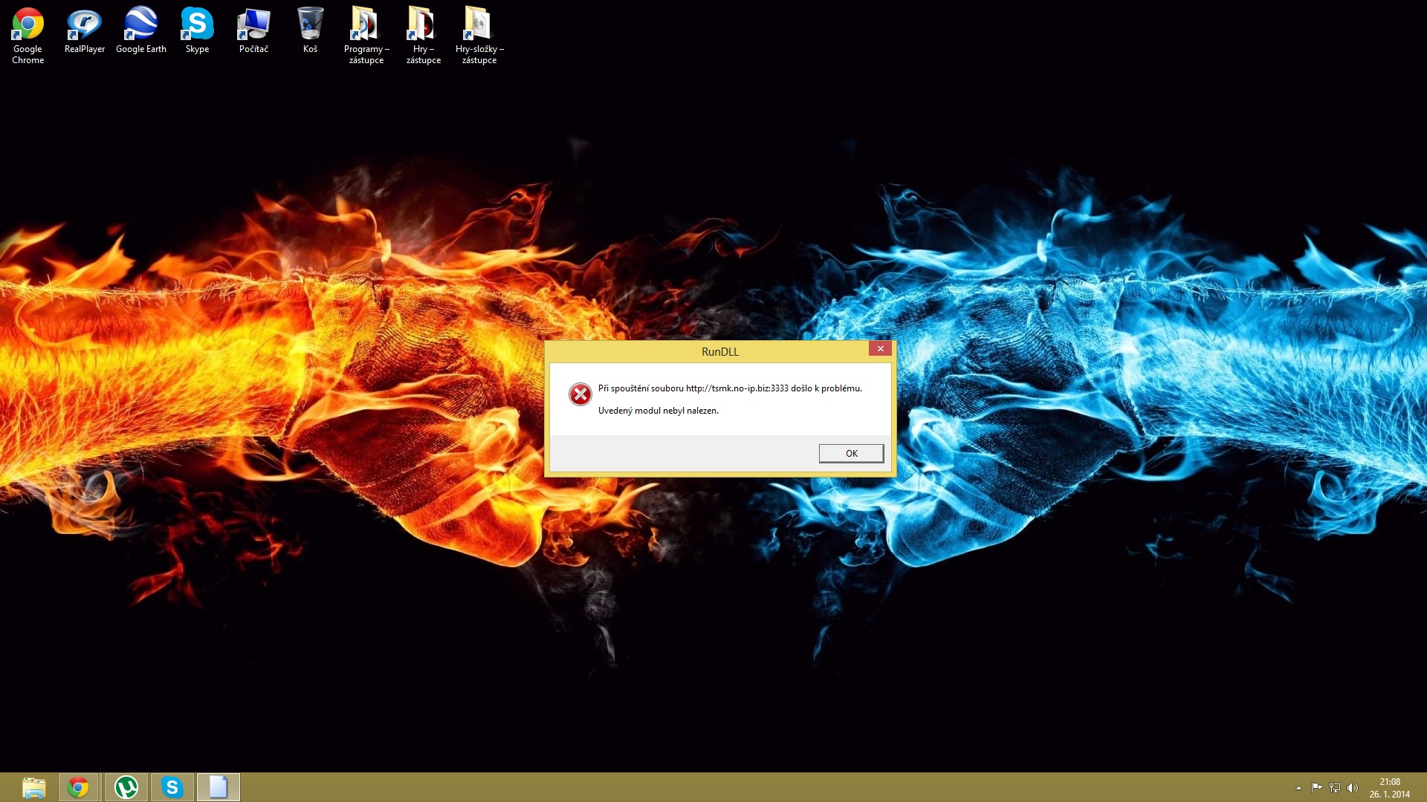The width and height of the screenshot is (1427, 802).
Task: Open Programy – zástupce folder shortcut
Action: click(366, 26)
